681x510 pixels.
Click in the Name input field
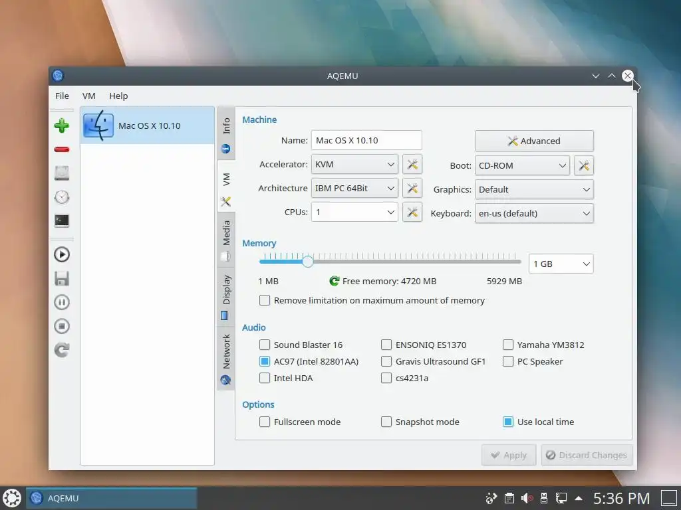click(366, 141)
